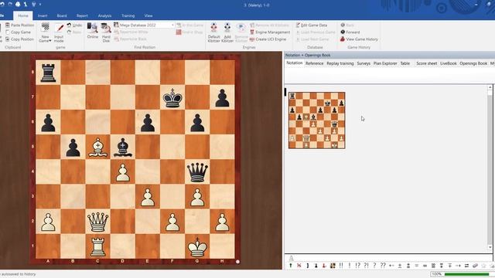Image resolution: width=495 pixels, height=278 pixels.
Task: Open Engine Management
Action: coord(270,32)
